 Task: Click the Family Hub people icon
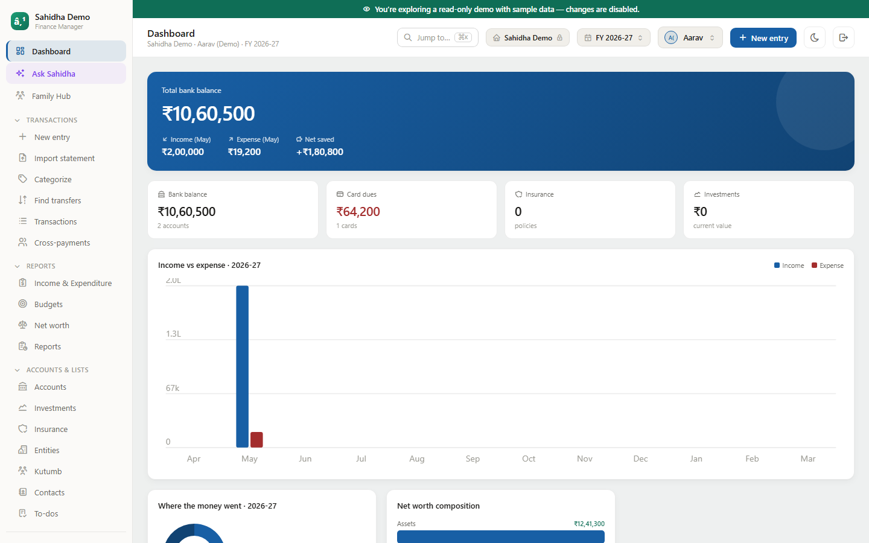[21, 96]
